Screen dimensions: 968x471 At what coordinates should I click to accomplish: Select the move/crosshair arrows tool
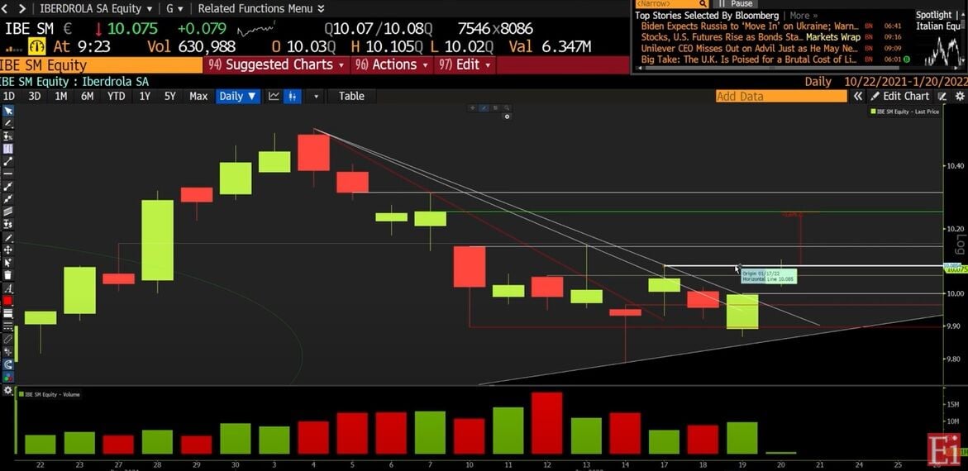click(x=8, y=250)
